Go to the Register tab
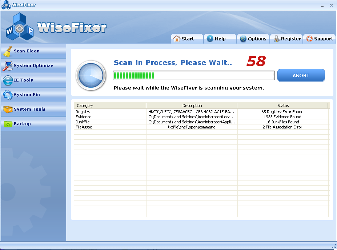Screen dimensions: 337x250 [286, 39]
